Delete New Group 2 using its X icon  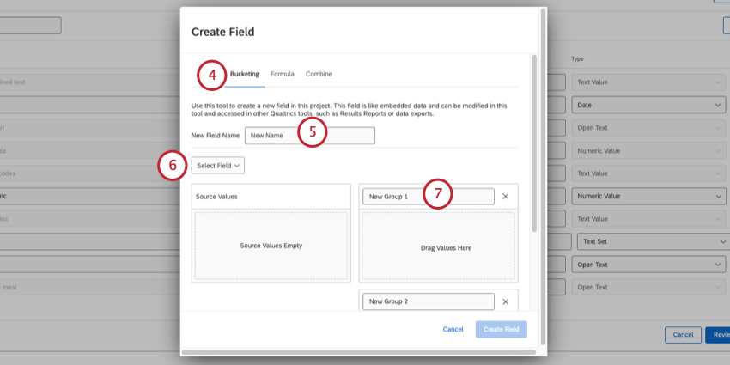[505, 301]
